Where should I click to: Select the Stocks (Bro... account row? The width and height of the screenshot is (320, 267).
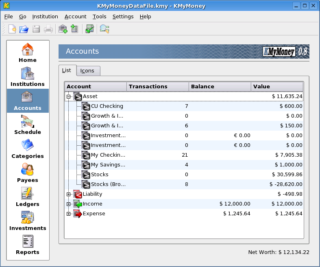click(184, 184)
